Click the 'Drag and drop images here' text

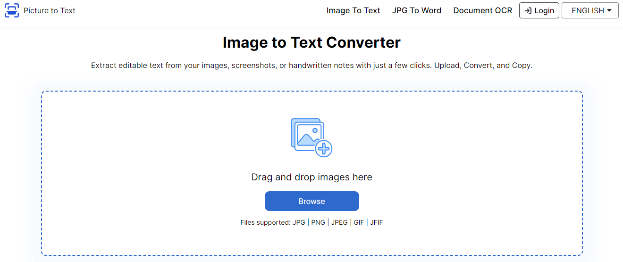click(311, 177)
